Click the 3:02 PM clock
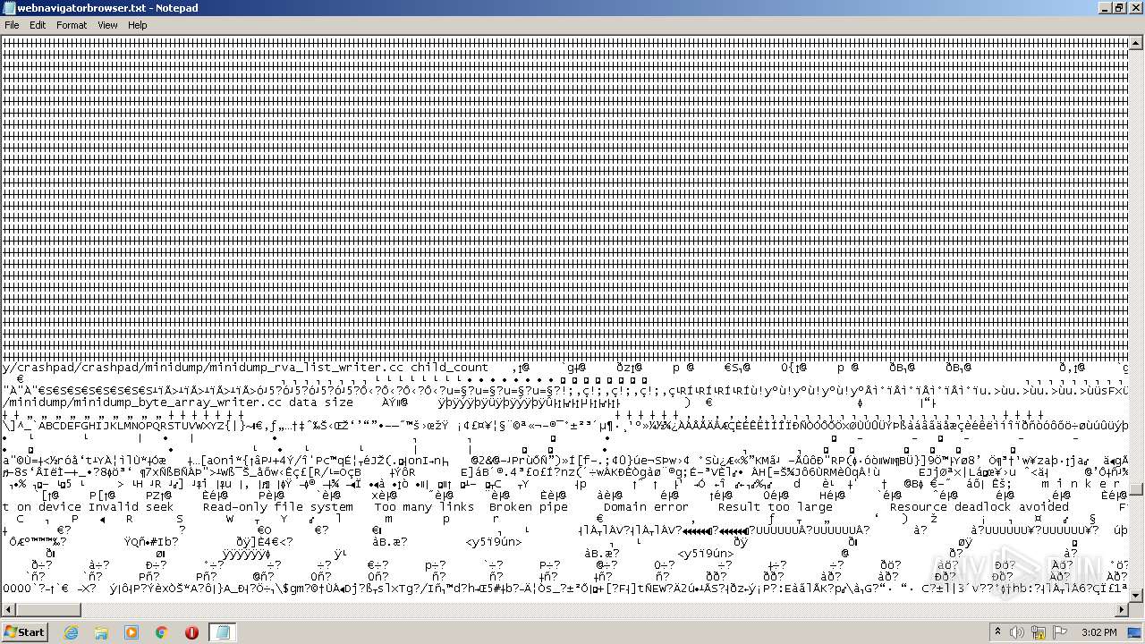The width and height of the screenshot is (1145, 644). coord(1098,632)
